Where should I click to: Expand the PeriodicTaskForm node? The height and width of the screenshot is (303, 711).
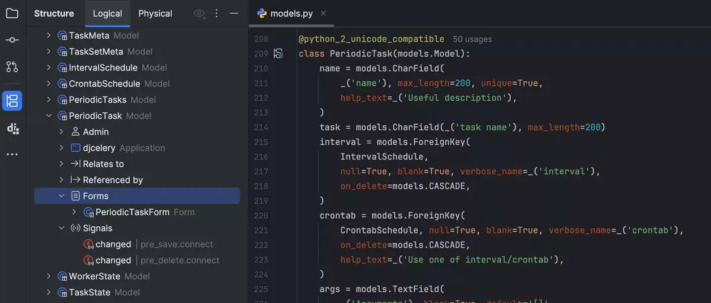coord(74,212)
